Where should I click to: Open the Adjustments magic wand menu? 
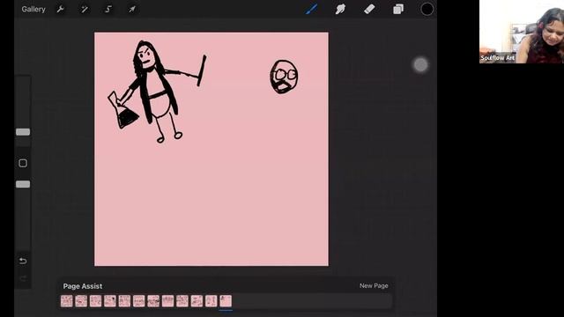click(85, 10)
